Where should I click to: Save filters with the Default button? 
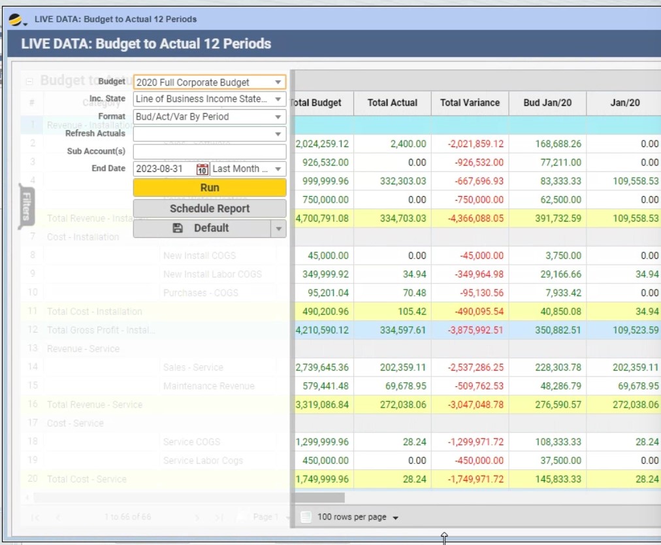201,228
